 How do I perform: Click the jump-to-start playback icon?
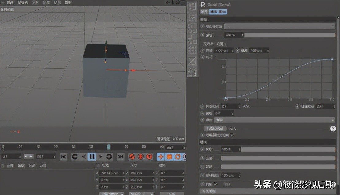click(x=64, y=157)
